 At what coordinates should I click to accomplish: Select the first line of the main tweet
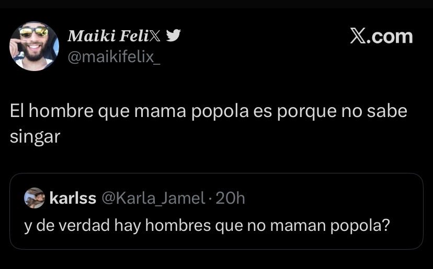click(x=209, y=111)
